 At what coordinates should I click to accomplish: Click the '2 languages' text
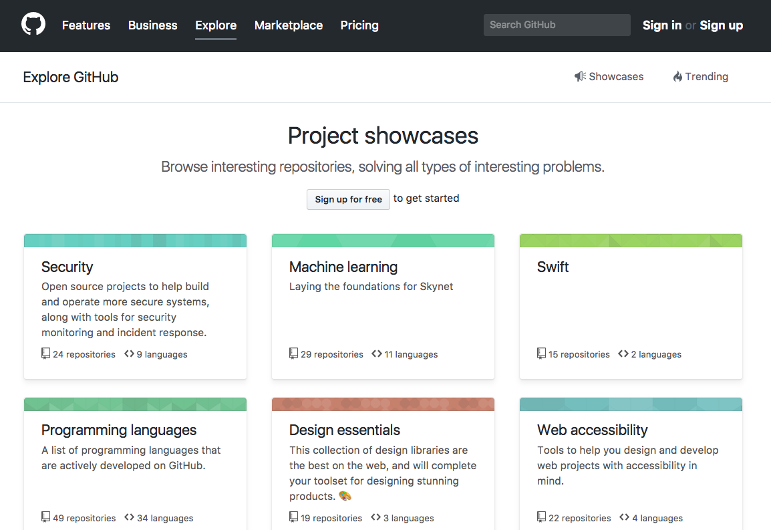[x=656, y=354]
